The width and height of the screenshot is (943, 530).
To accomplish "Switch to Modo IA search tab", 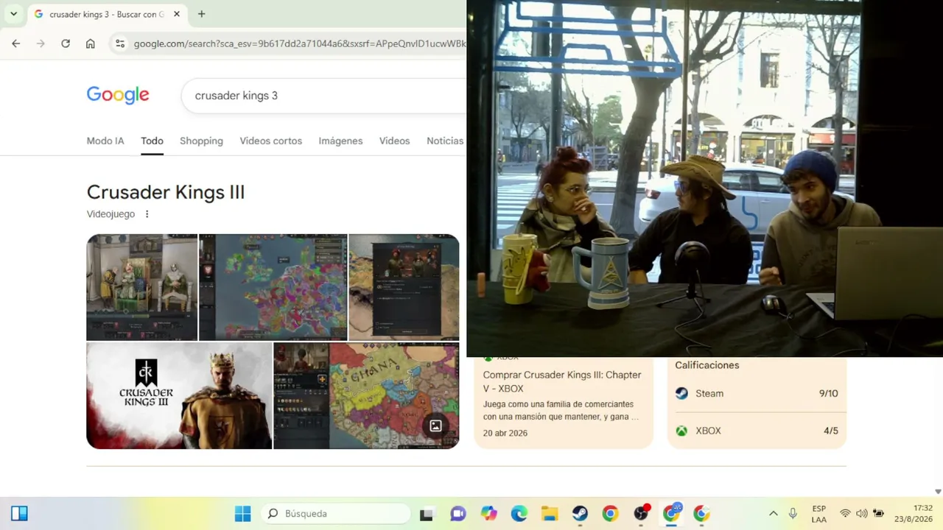I will 105,141.
